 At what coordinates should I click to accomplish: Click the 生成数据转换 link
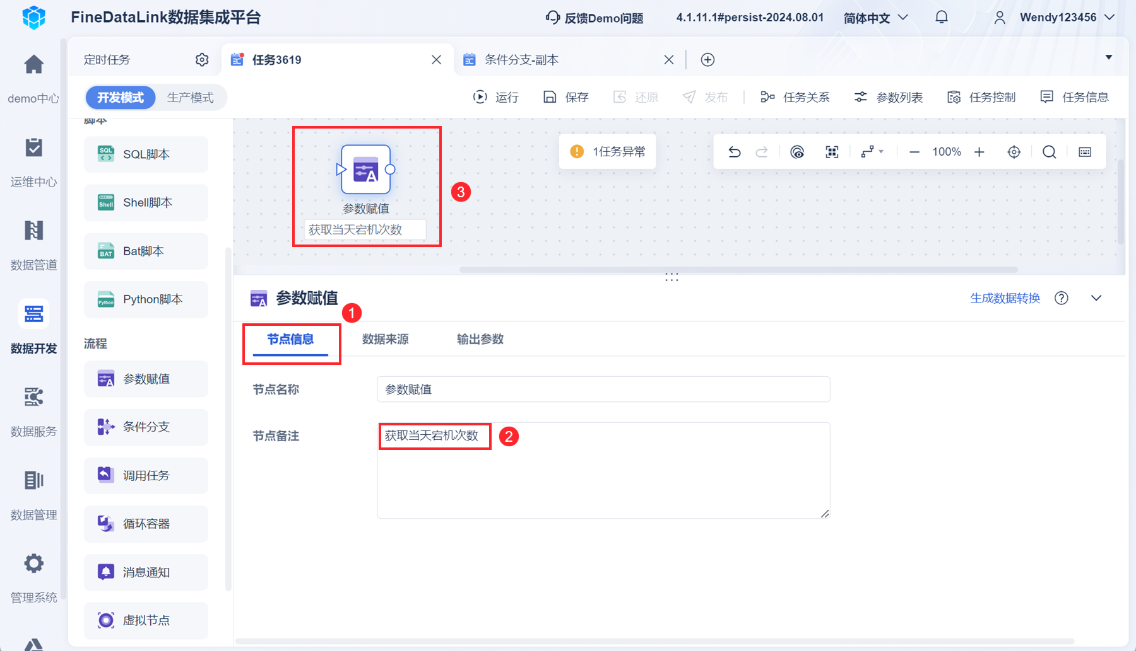click(1005, 298)
